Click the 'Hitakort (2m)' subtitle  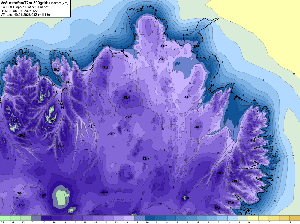59,3
